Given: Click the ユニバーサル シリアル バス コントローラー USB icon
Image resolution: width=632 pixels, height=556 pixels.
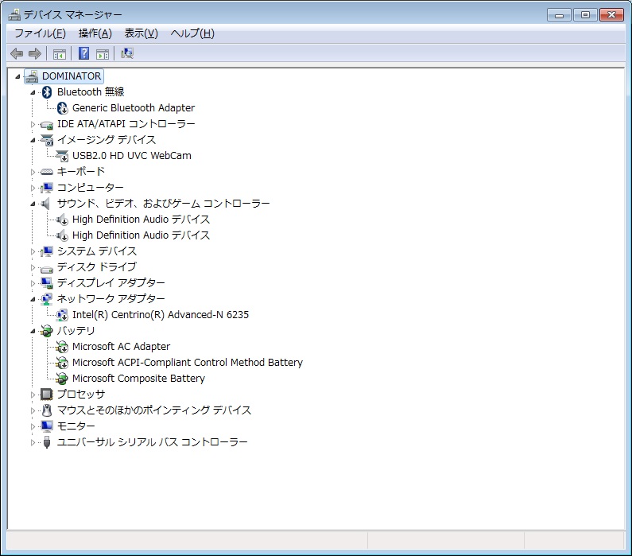Looking at the screenshot, I should tap(47, 442).
